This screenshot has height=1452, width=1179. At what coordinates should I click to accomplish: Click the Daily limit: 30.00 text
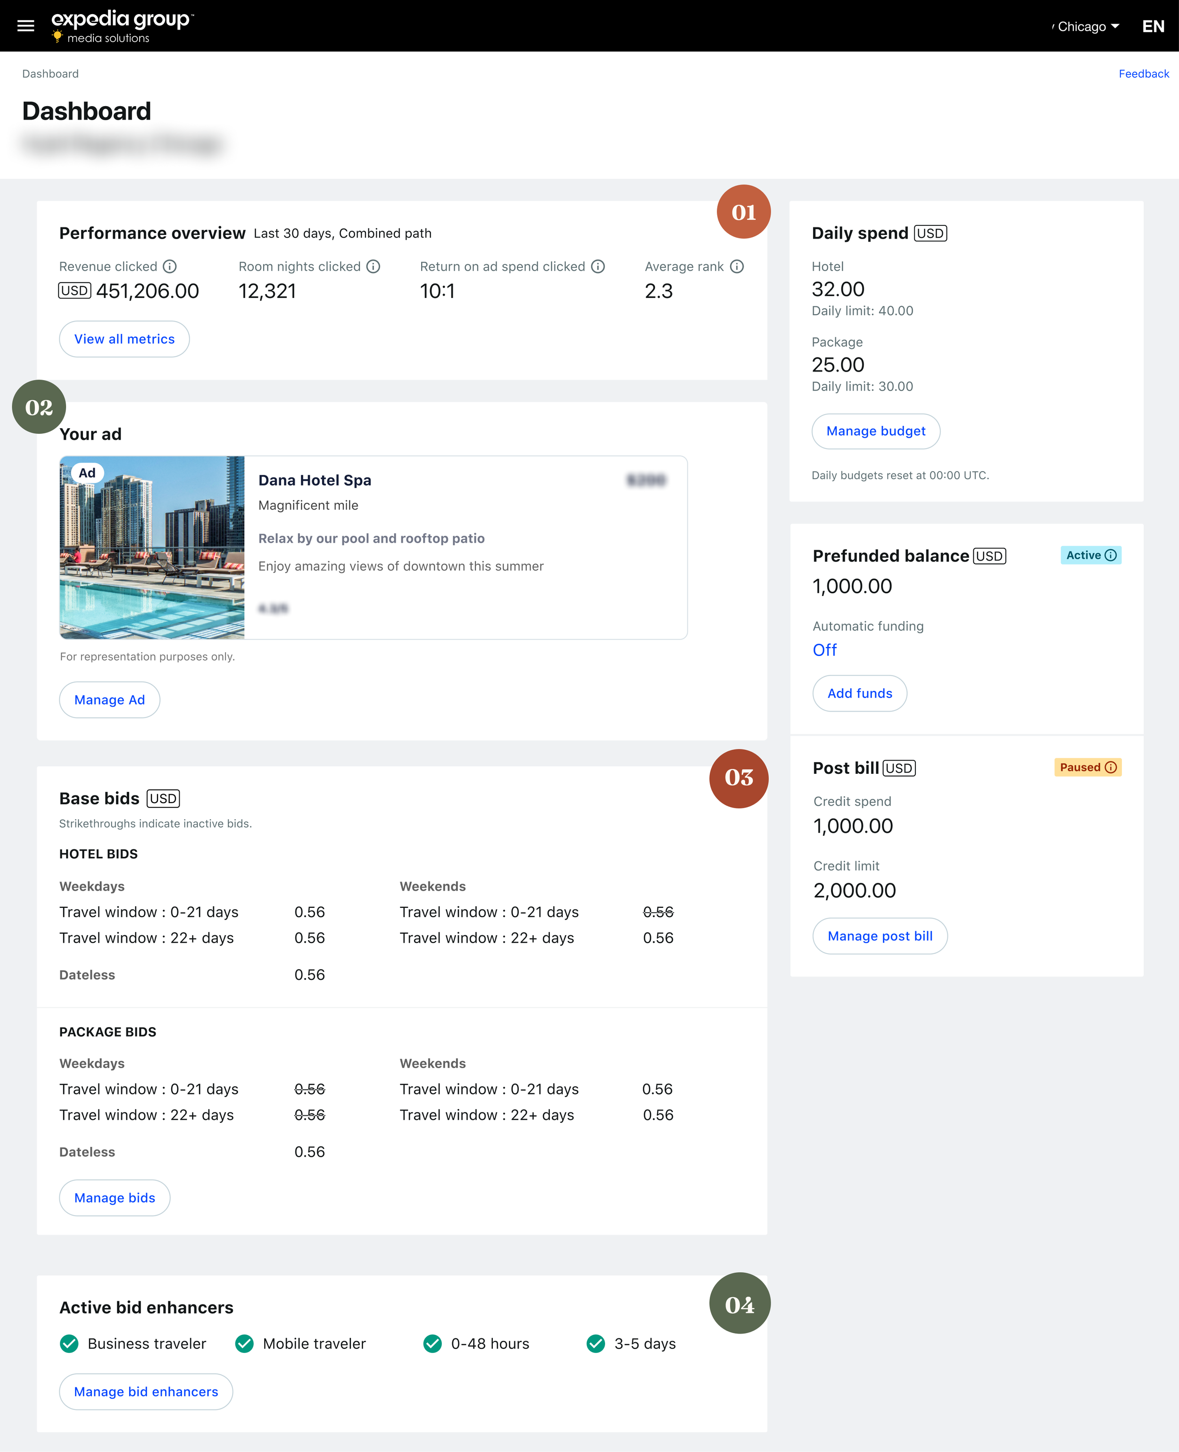point(863,386)
